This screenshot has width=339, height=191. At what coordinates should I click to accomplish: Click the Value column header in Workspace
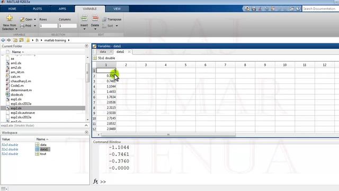(x=6, y=139)
